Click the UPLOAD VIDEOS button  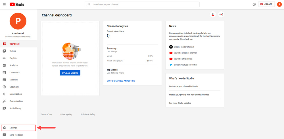coord(70,73)
